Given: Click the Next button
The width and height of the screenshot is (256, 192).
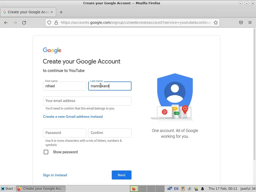Looking at the screenshot, I should [x=121, y=175].
